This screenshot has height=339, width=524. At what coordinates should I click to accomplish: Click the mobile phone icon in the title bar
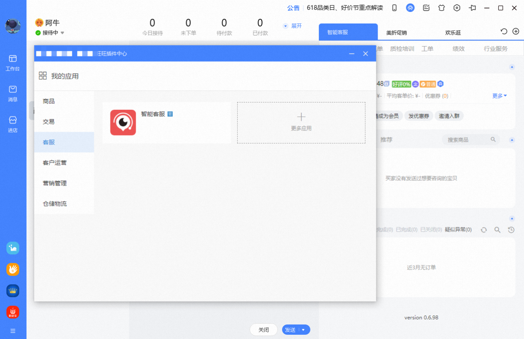point(394,8)
